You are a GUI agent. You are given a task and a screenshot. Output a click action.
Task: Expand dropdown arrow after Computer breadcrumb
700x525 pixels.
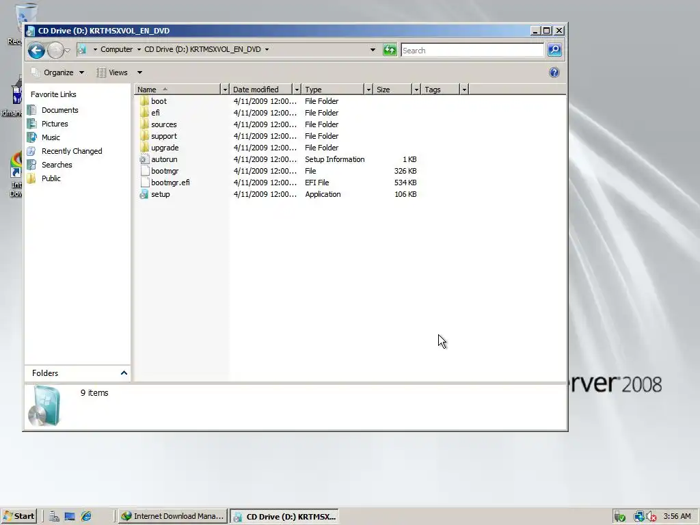point(139,49)
